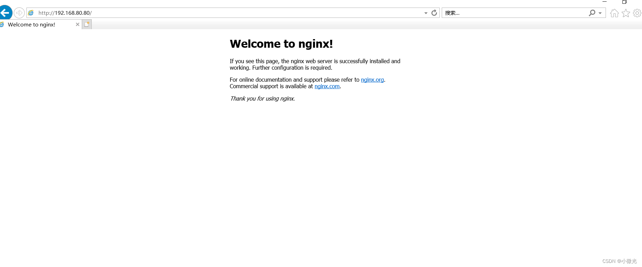Click the 'Thank you for using nginx.' text
This screenshot has width=642, height=267.
[x=262, y=98]
